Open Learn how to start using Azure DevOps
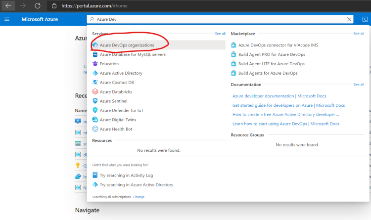 point(286,124)
